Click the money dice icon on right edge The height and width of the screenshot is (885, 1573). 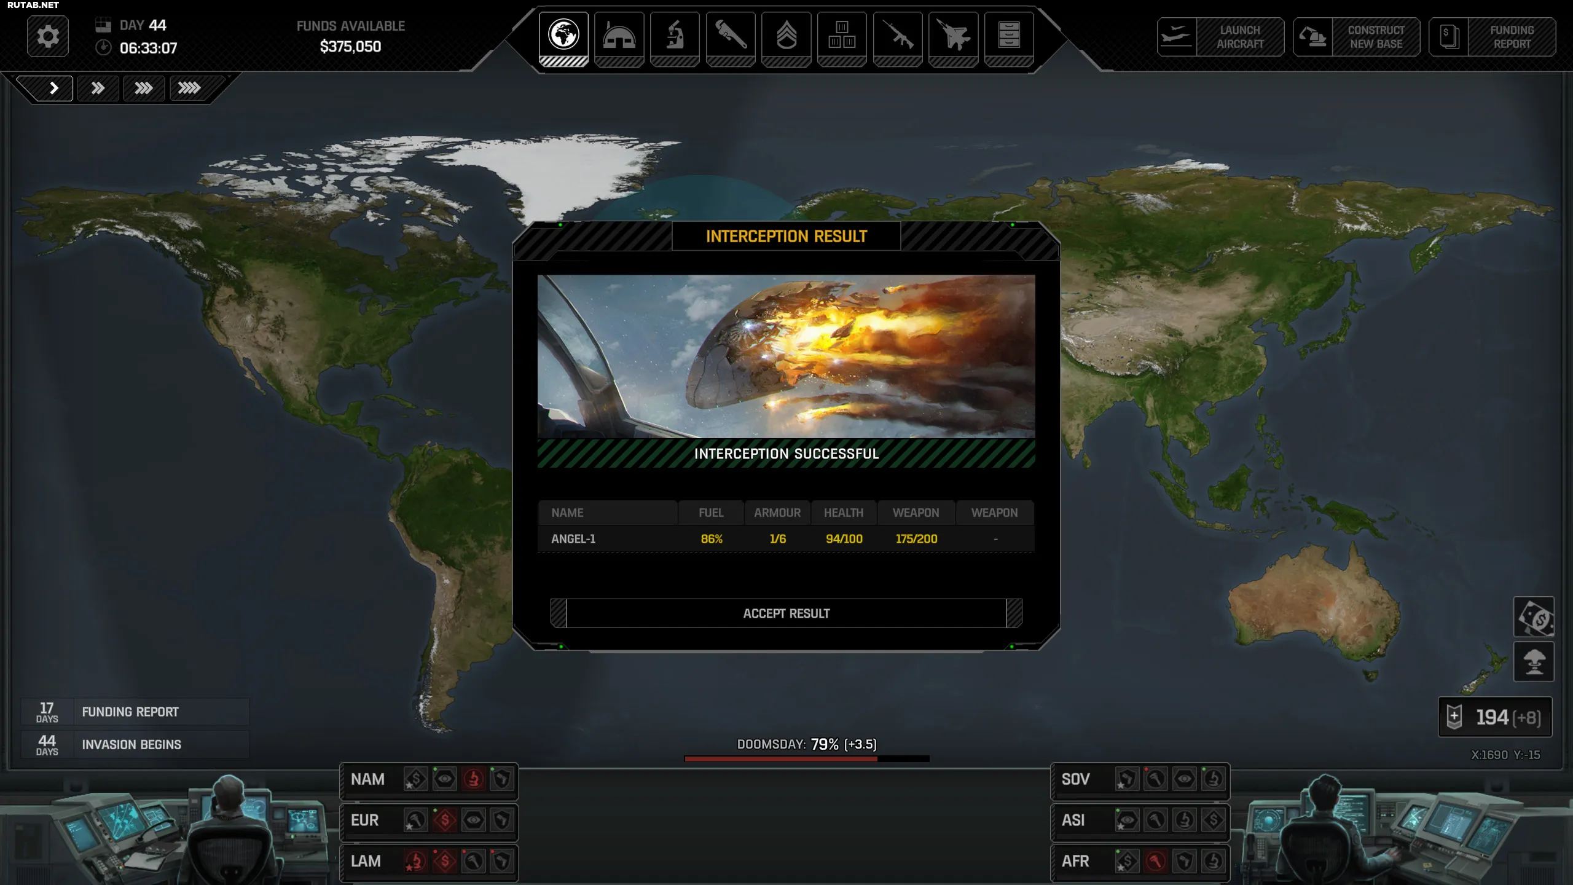click(x=1534, y=617)
